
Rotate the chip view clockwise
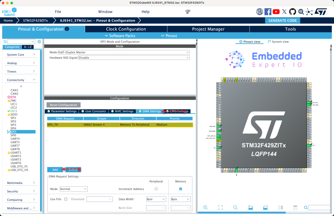click(250, 208)
